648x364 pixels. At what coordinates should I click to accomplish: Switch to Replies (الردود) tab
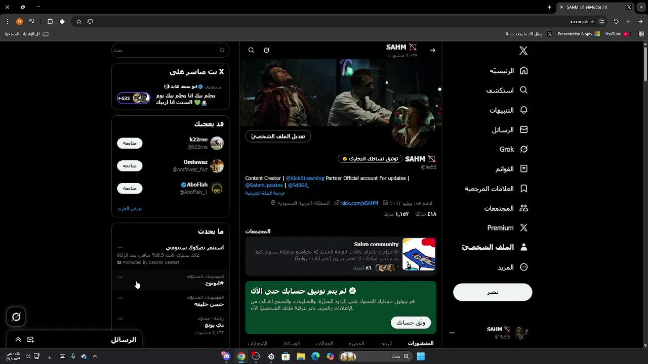pyautogui.click(x=386, y=343)
